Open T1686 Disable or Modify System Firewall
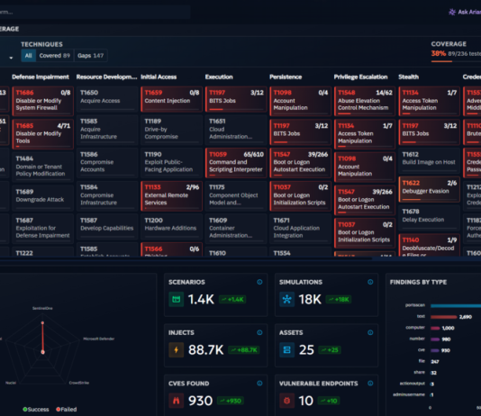 (x=42, y=101)
